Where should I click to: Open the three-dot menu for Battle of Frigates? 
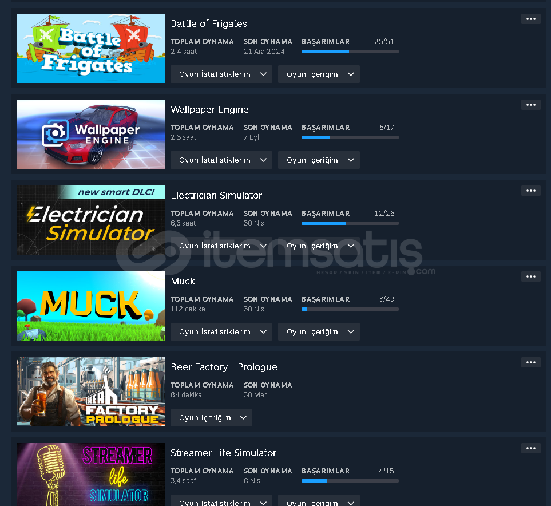point(530,19)
